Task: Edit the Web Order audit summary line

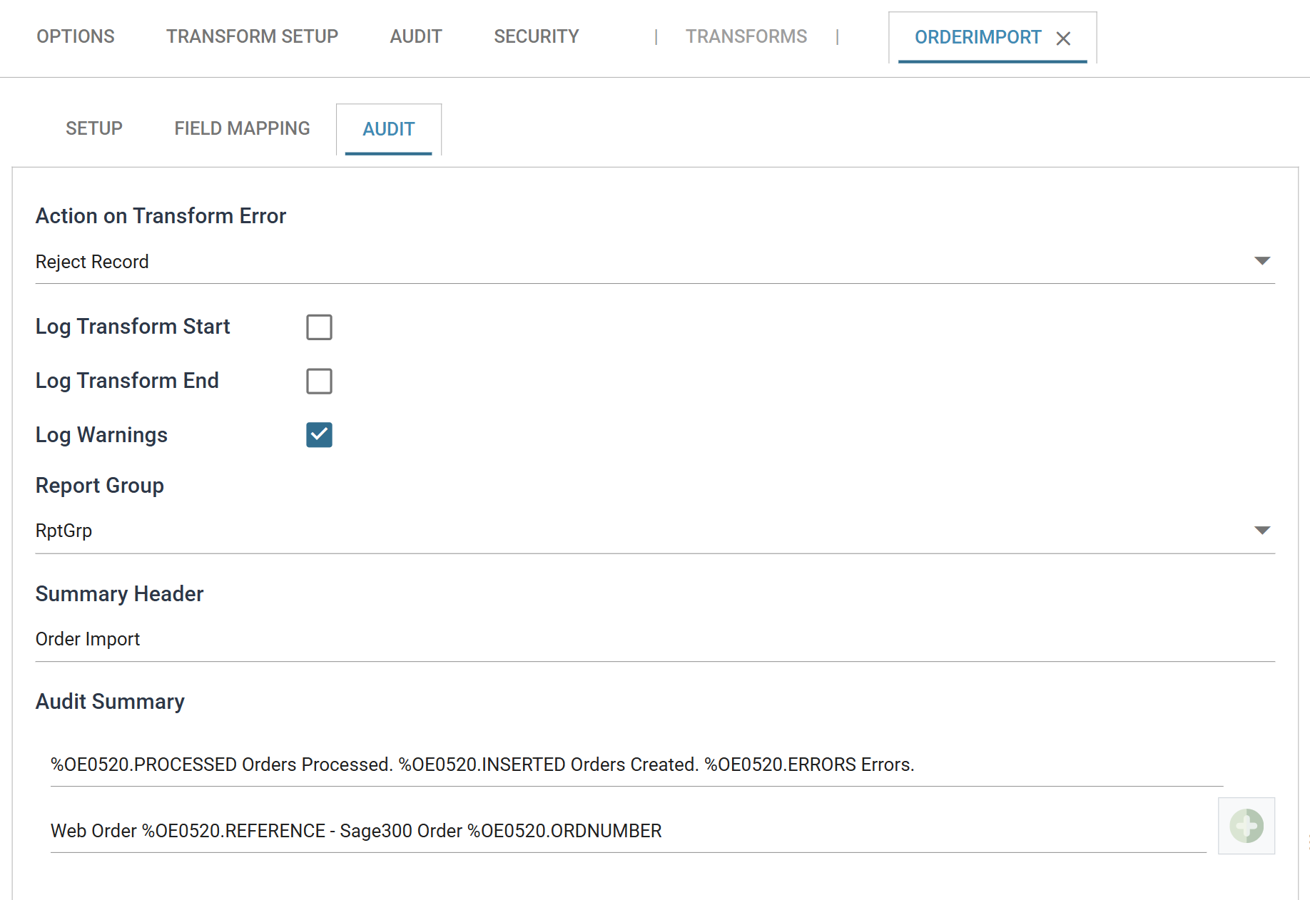Action: click(628, 832)
